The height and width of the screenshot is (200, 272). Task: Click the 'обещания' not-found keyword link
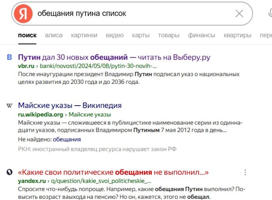click(x=67, y=139)
